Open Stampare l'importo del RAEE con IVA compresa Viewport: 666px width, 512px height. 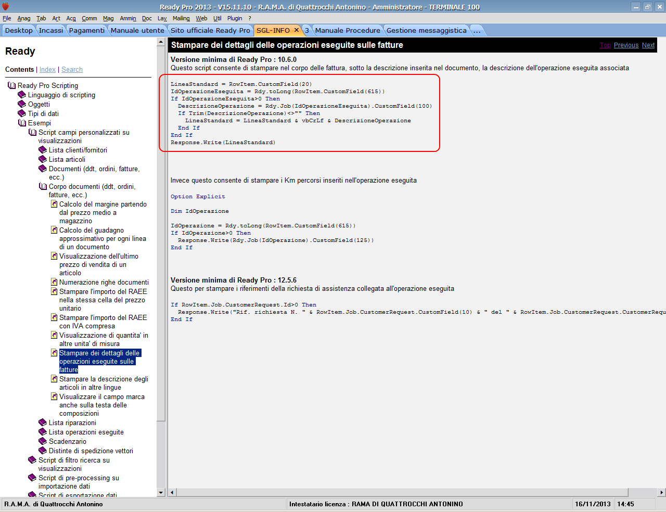[103, 322]
